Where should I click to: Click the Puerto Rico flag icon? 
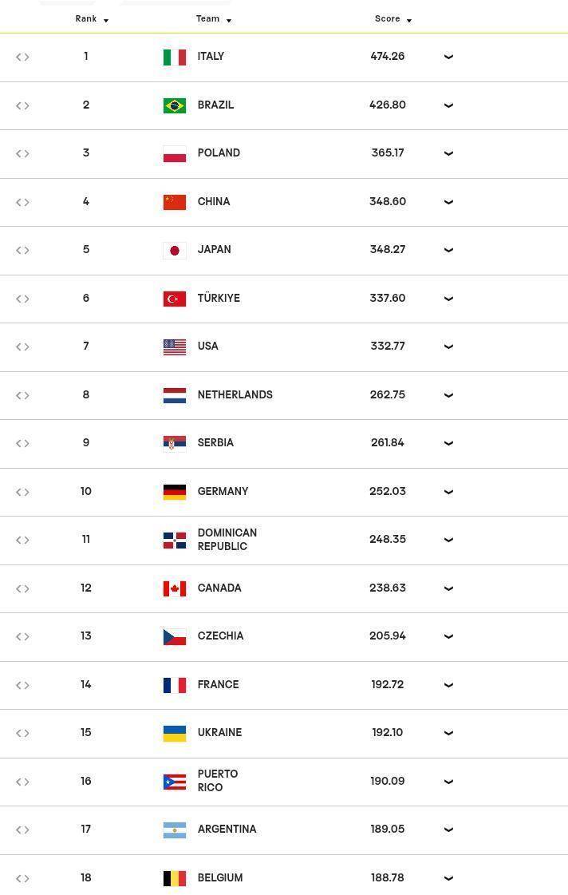(x=175, y=782)
